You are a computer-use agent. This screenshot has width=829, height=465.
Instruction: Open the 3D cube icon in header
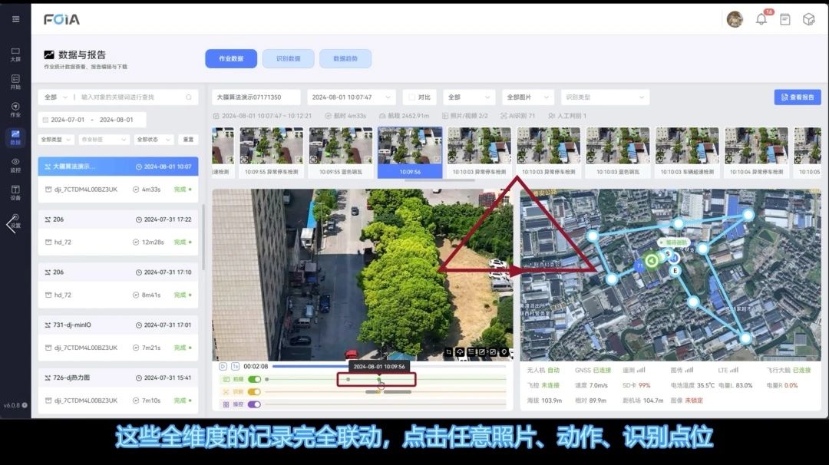click(x=808, y=19)
